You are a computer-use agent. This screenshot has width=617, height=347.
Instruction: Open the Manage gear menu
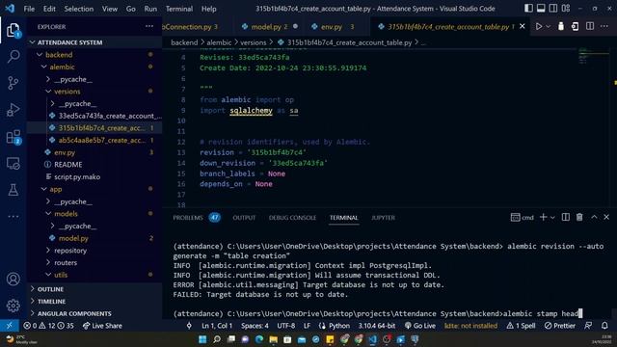click(x=13, y=306)
